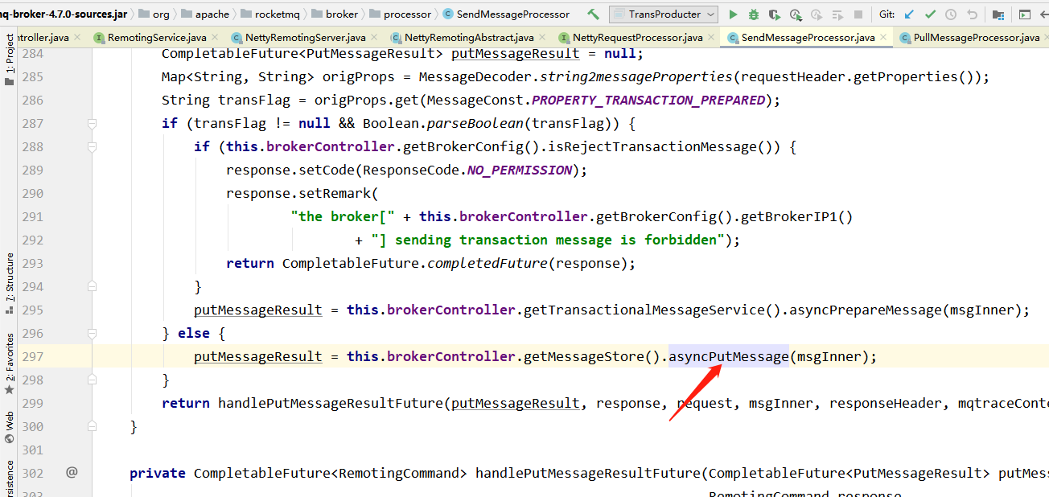Click asyncPrepareMessage on line 295
The width and height of the screenshot is (1049, 497).
[865, 310]
